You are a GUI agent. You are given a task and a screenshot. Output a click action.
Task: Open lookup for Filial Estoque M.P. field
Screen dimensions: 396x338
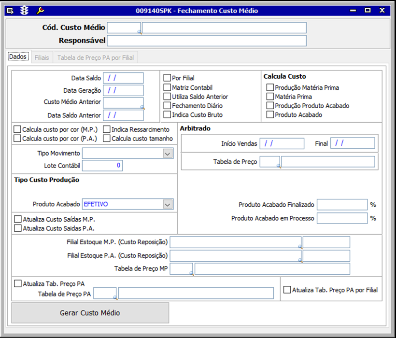(x=299, y=246)
